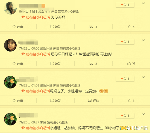150x133 pixels.
Task: Follow the author of the 7月26日 post
Action: pos(125,116)
